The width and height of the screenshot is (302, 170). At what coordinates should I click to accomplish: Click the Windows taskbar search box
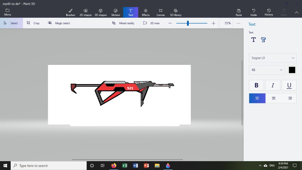[49, 166]
